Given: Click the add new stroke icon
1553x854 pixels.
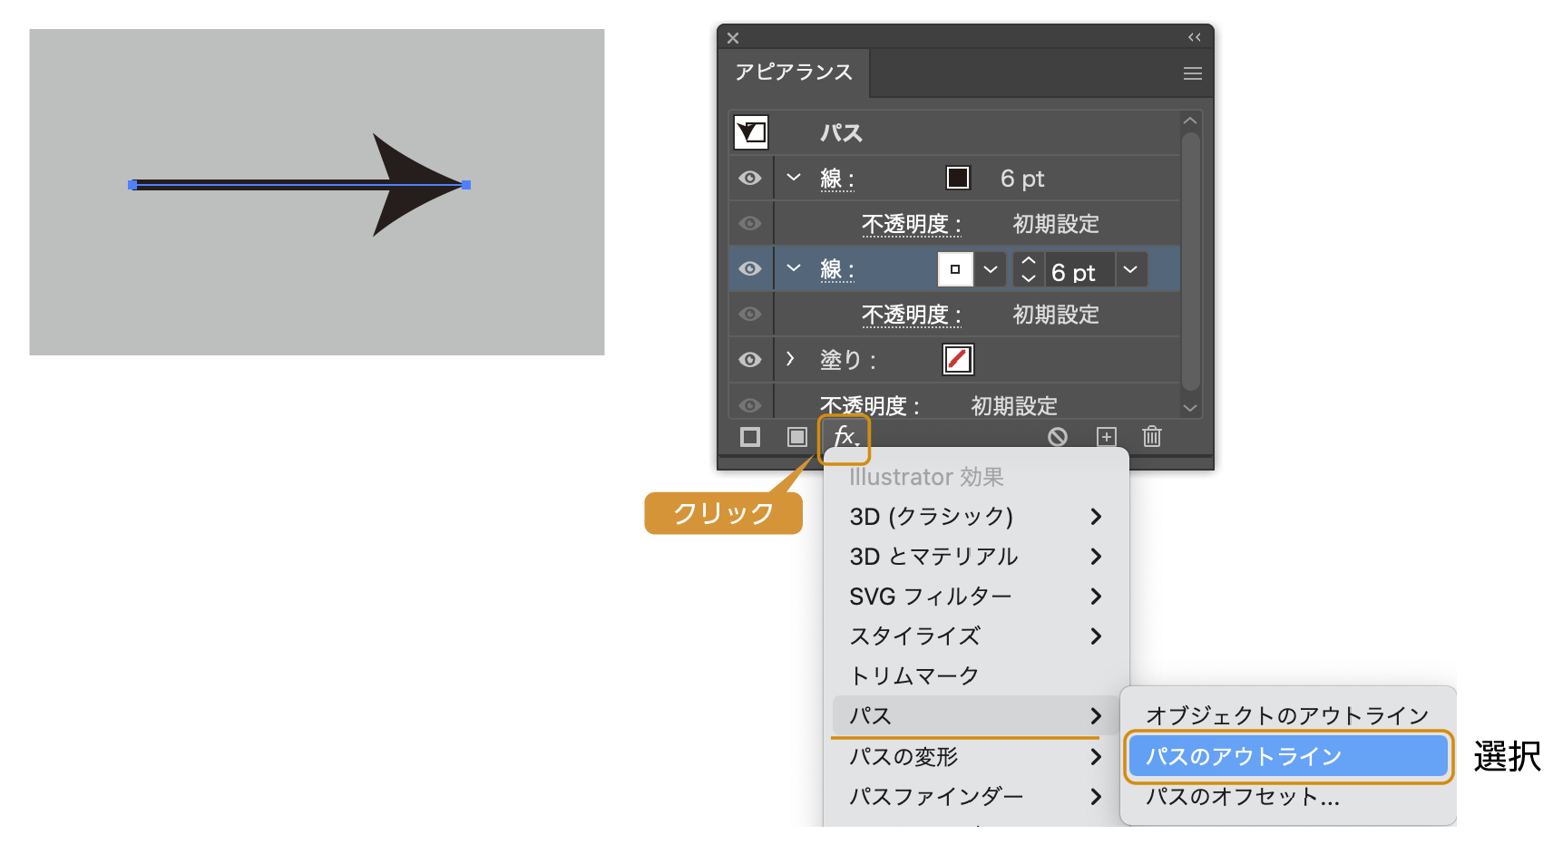Looking at the screenshot, I should [x=750, y=437].
